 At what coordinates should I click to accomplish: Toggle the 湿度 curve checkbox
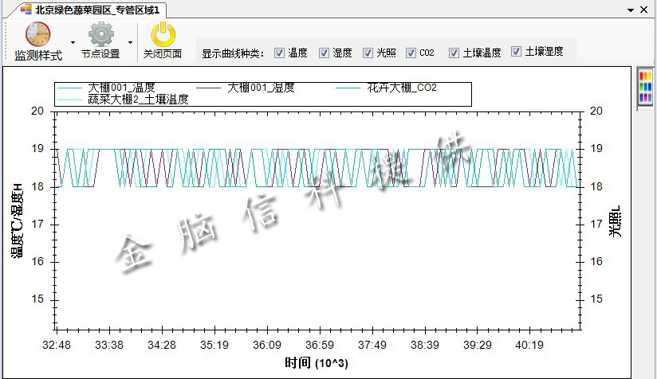click(x=324, y=53)
